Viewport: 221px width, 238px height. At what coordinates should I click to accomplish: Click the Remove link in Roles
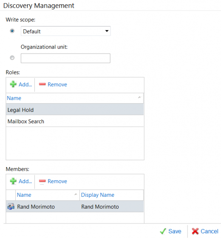click(57, 85)
